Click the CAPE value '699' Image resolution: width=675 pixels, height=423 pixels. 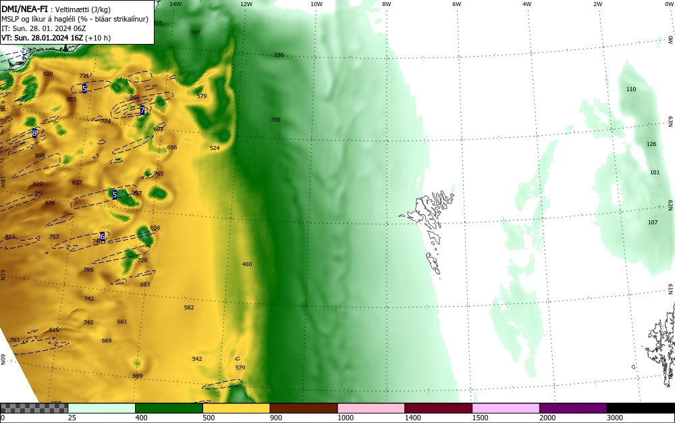137,376
